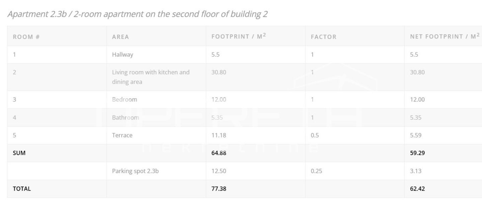Click the Terrace footprint value 11.18
Image resolution: width=482 pixels, height=212 pixels.
point(219,135)
